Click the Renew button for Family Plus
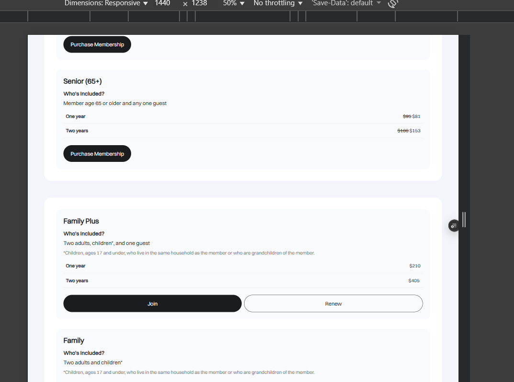 pos(334,304)
